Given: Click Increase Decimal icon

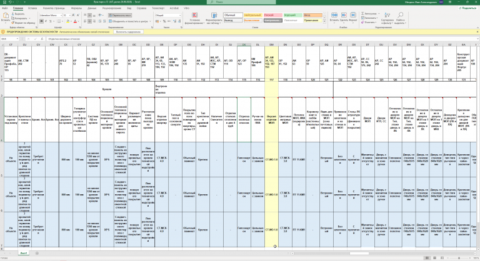Looking at the screenshot, I should (174, 21).
